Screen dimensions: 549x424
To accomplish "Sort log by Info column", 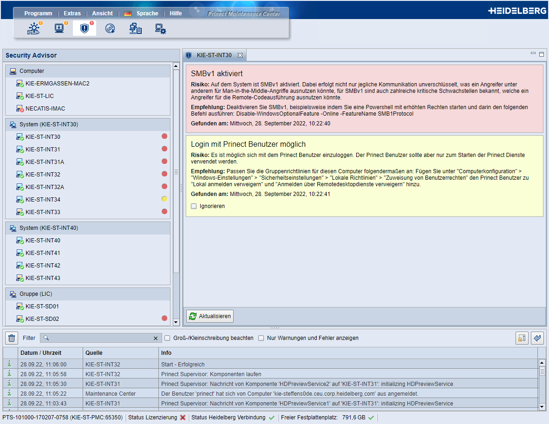I will pyautogui.click(x=348, y=353).
